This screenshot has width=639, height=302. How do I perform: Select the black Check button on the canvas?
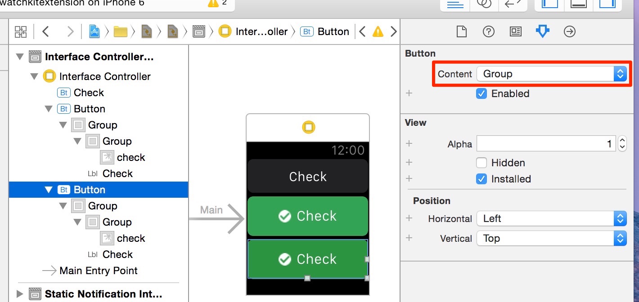tap(308, 176)
